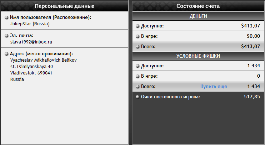Click the Доступно bullet under ДЕНЬГИ
Image resolution: width=265 pixels, height=145 pixels.
(137, 26)
